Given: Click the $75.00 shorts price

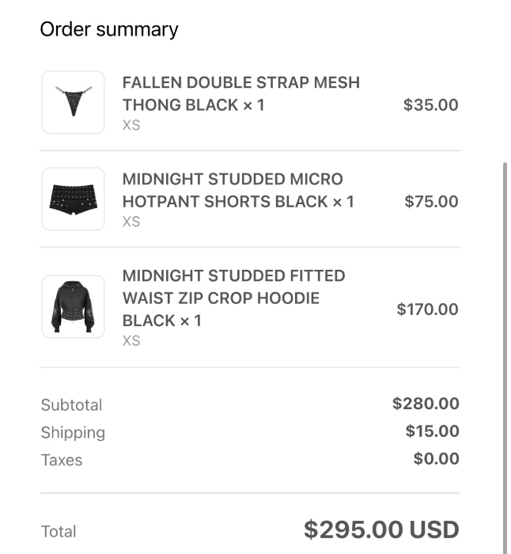Looking at the screenshot, I should pos(431,201).
